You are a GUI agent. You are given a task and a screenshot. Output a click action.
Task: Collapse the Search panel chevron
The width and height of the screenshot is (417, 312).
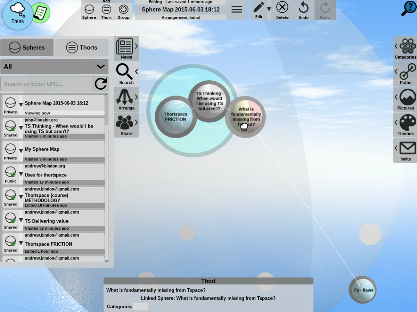137,72
